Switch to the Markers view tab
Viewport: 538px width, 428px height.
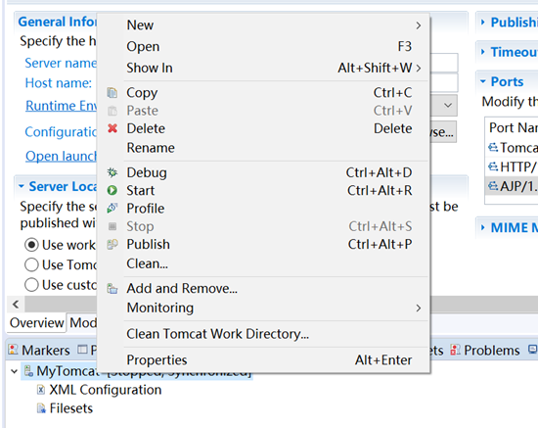(39, 351)
